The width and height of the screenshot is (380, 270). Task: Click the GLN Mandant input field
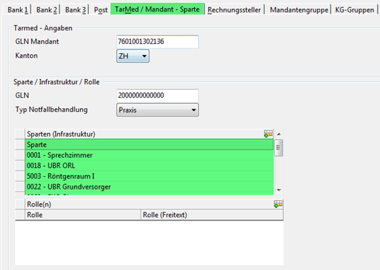click(x=158, y=42)
